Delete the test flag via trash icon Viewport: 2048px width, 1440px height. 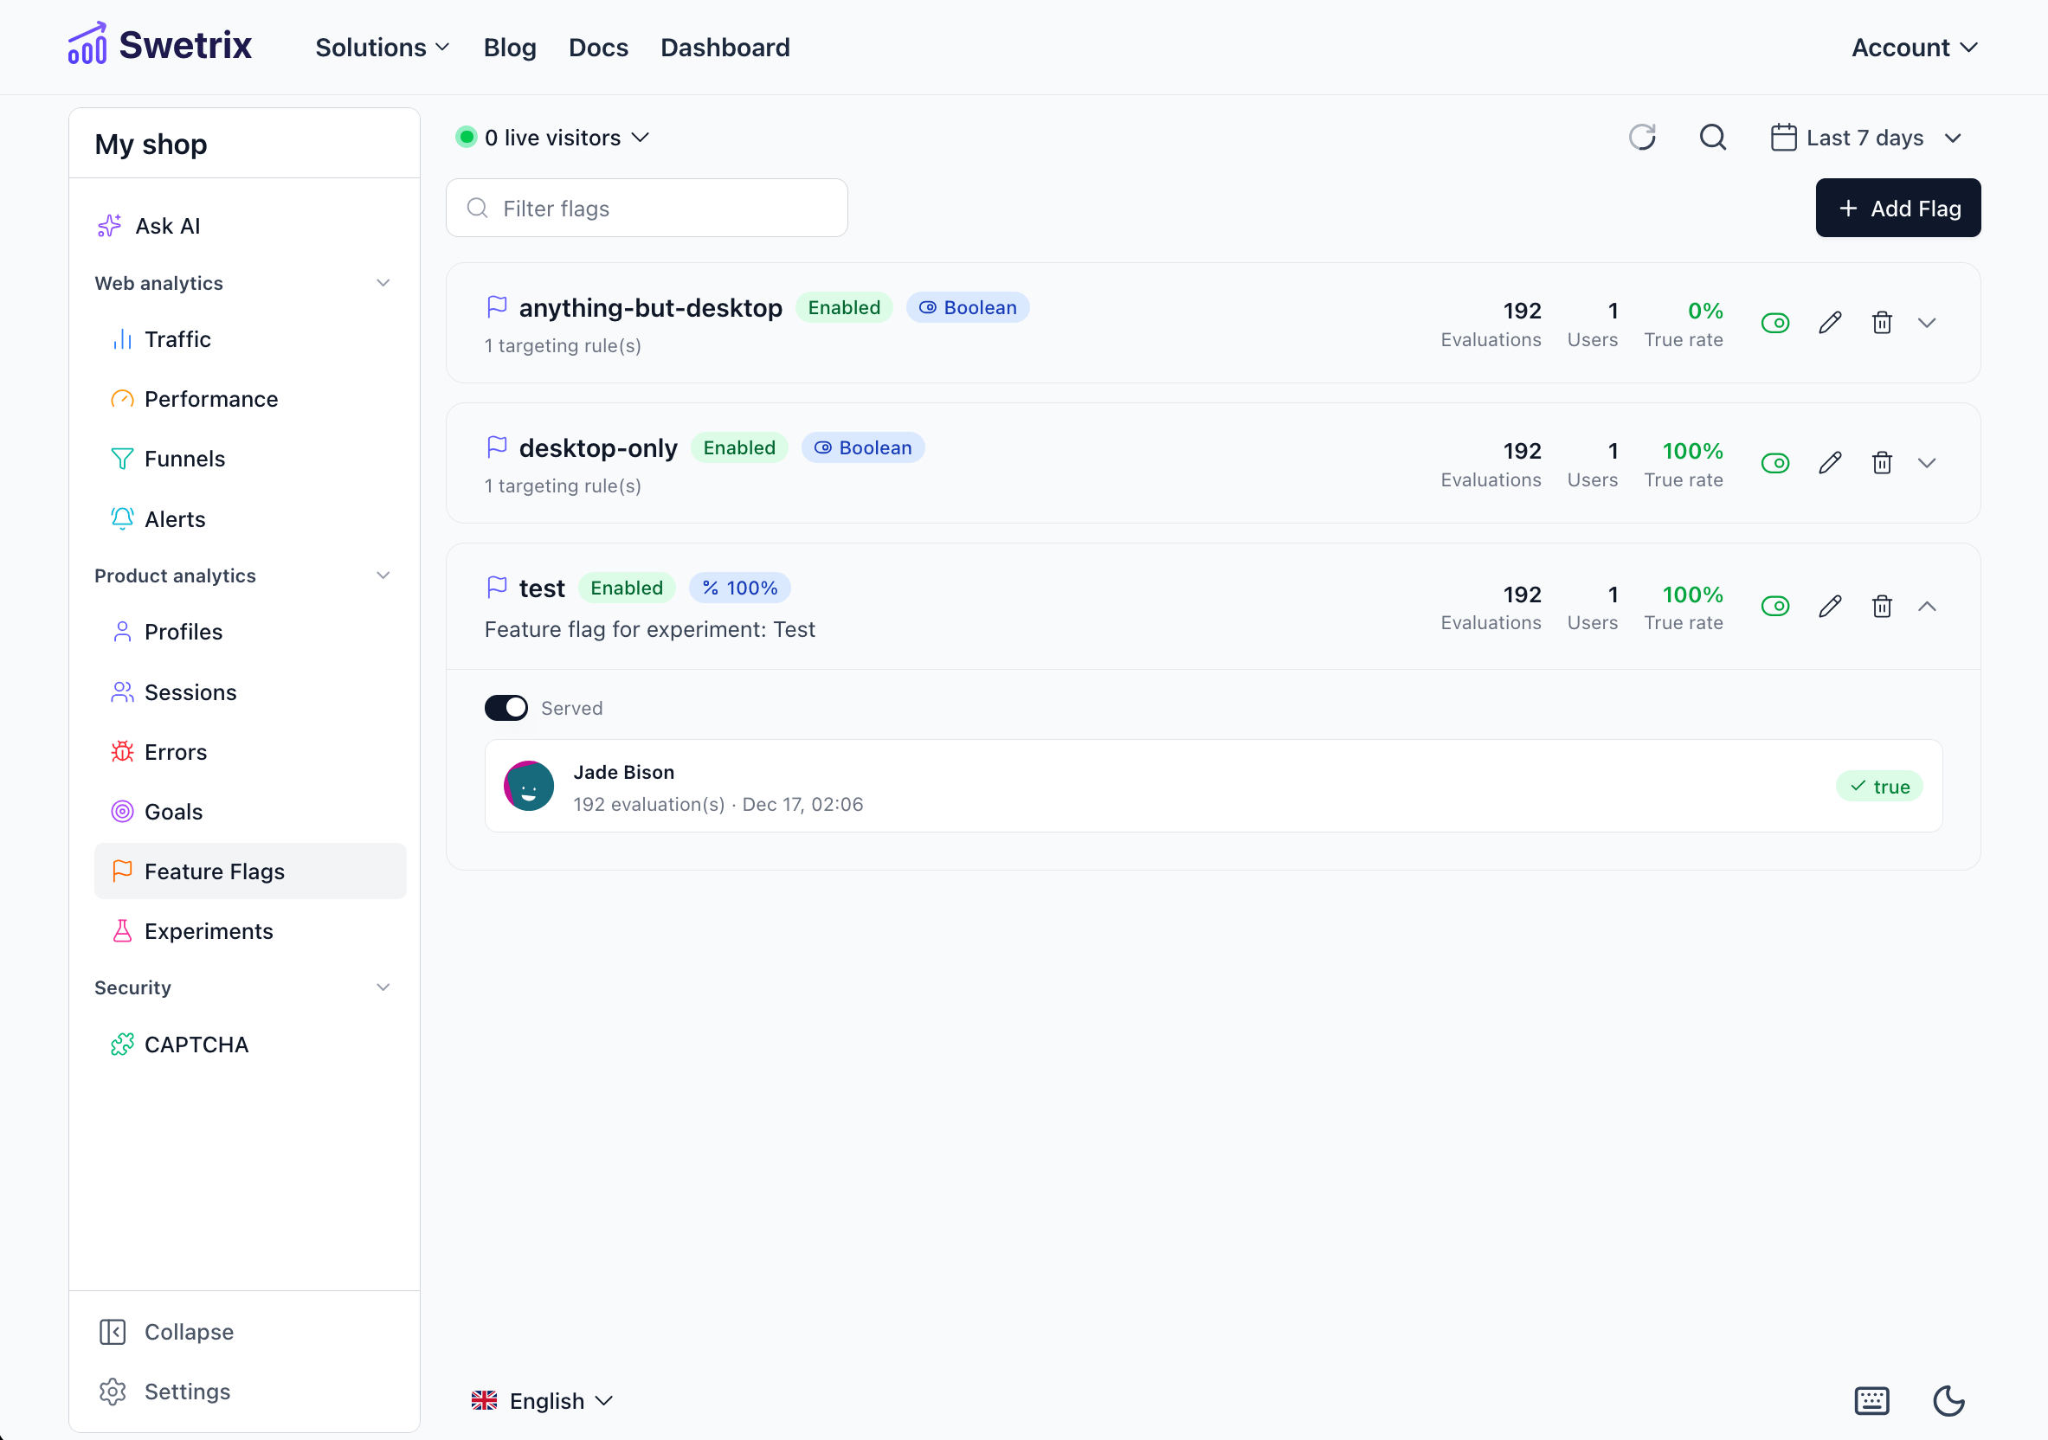tap(1881, 607)
